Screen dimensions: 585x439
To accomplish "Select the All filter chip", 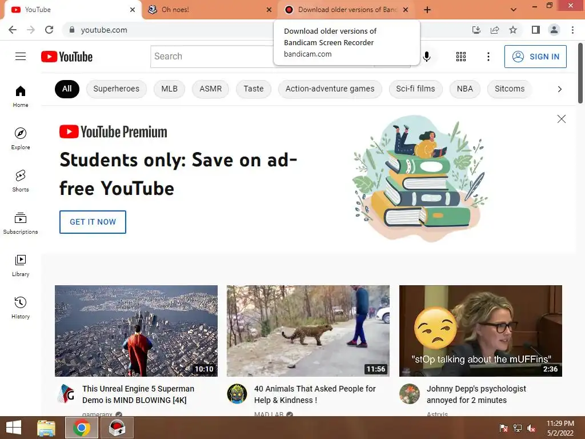I will [x=67, y=89].
